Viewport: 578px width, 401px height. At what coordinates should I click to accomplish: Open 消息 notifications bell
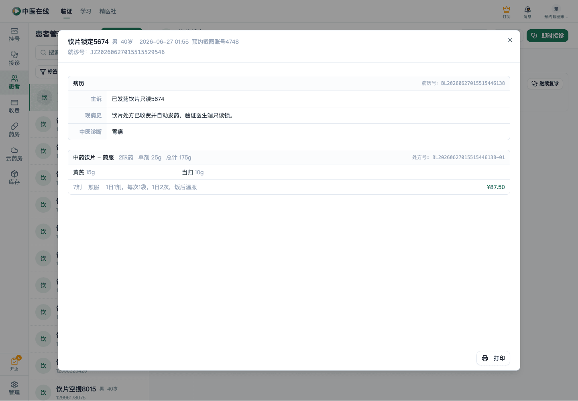point(527,12)
